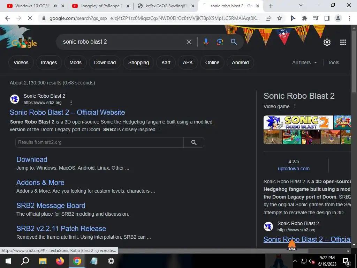Viewport: 357px width, 268px height.
Task: Open more options beside Video game label
Action: (x=295, y=106)
